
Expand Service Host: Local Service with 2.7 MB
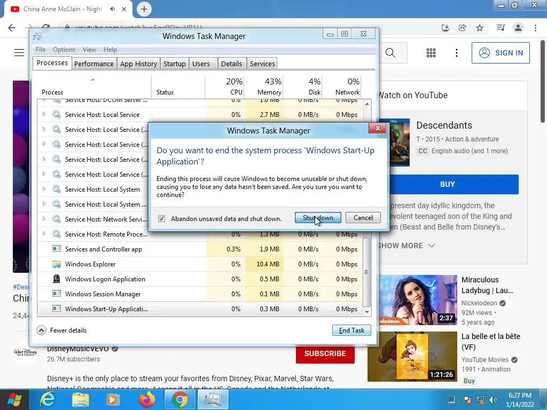(44, 114)
